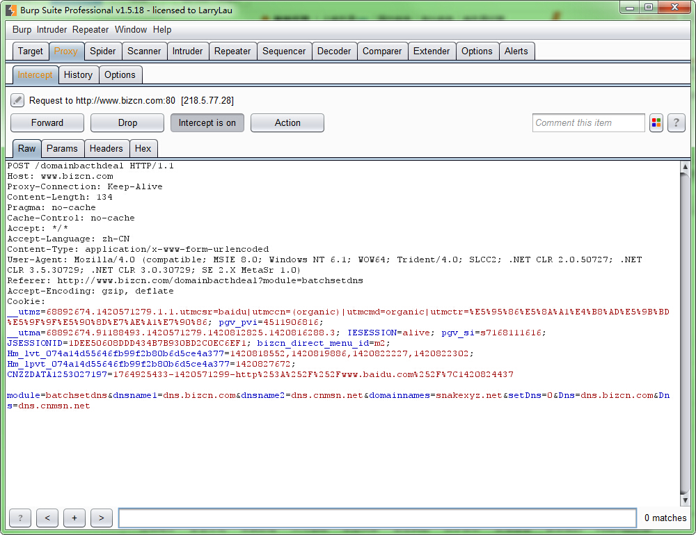Go to next search match

[x=101, y=518]
